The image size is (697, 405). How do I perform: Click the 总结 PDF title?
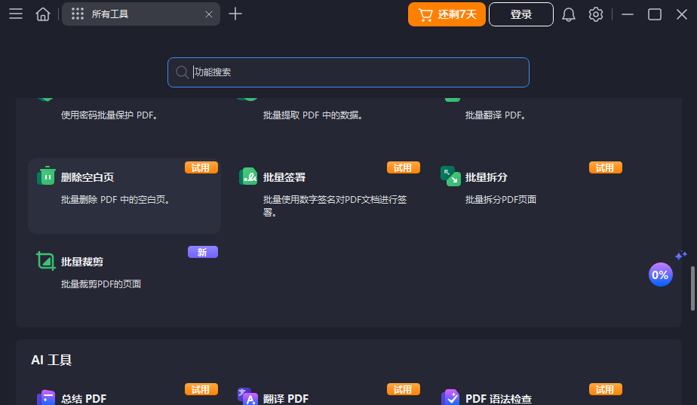pyautogui.click(x=84, y=399)
